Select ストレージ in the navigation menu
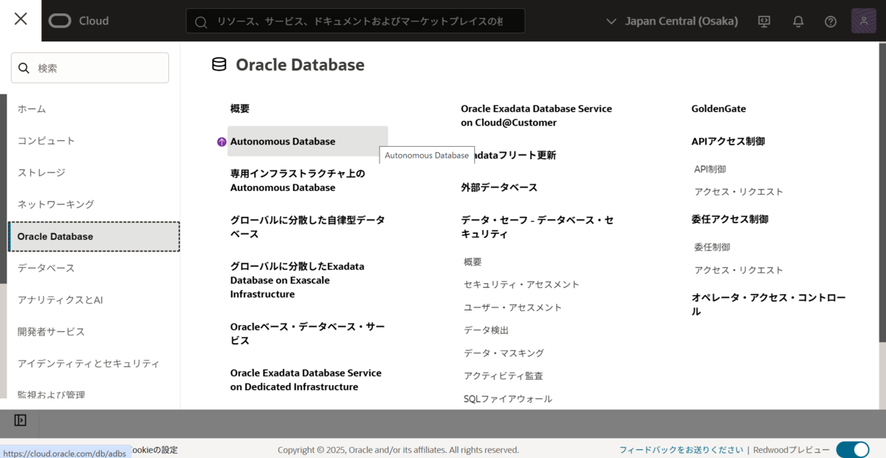Screen dimensions: 886x458 coord(41,172)
